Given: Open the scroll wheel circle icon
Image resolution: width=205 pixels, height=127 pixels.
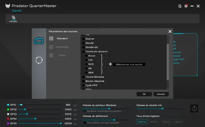Looking at the screenshot, I should tap(39, 60).
